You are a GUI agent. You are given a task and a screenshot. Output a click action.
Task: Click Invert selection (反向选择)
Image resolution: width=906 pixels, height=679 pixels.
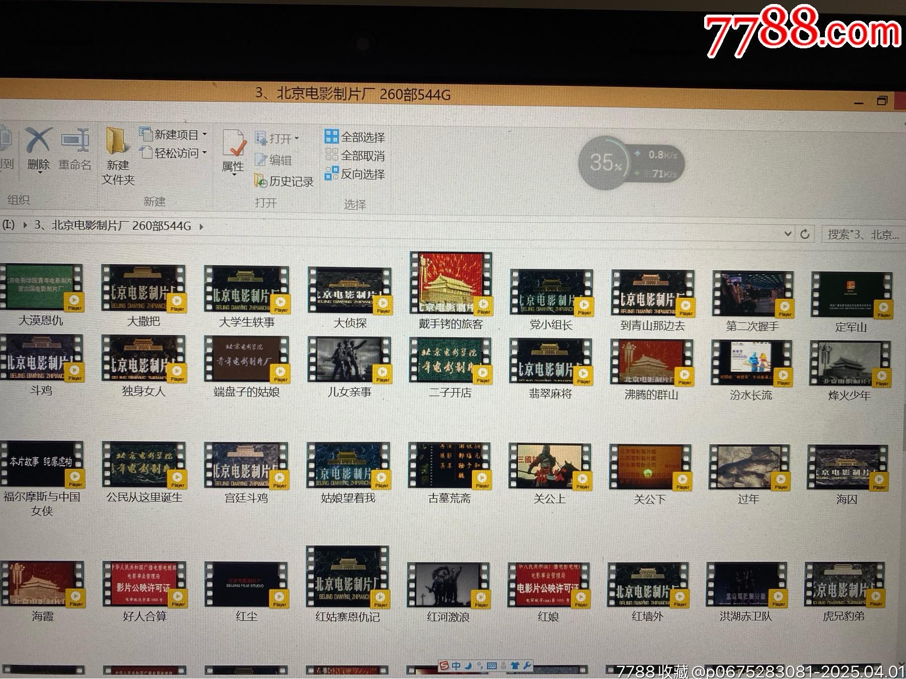(355, 174)
